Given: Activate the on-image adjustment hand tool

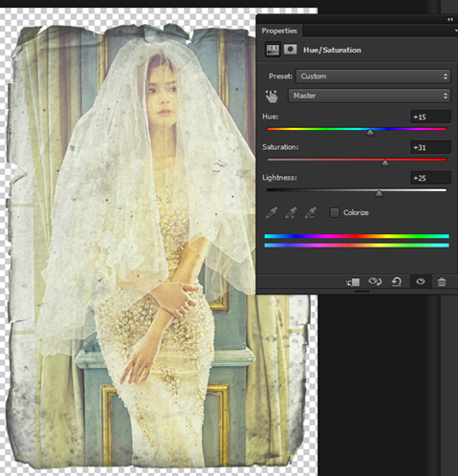Looking at the screenshot, I should tap(272, 96).
